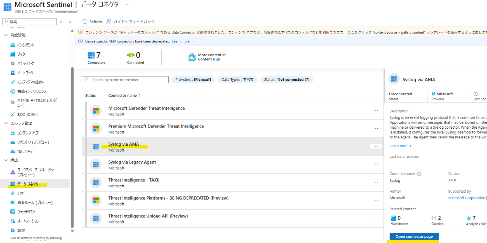
Task: Open more options for Microsoft Defender Threat Intelligence
Action: (x=376, y=110)
